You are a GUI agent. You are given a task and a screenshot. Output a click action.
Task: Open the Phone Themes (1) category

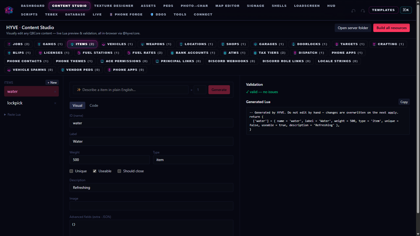(74, 61)
